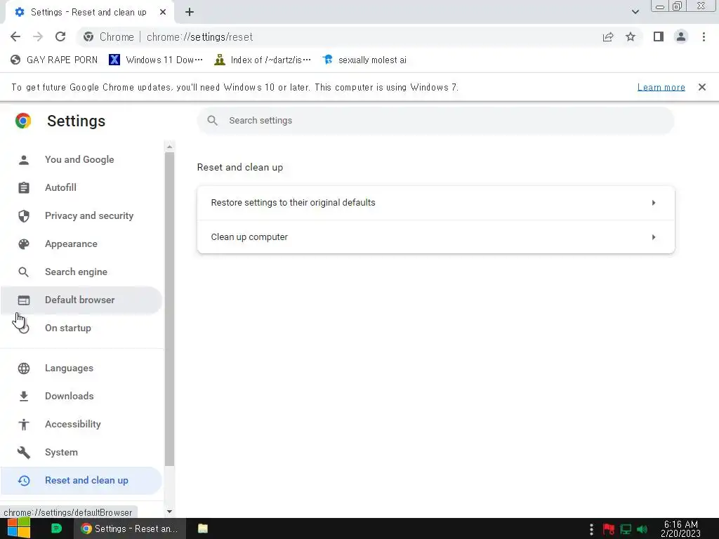
Task: Bookmark this page with the star icon
Action: 631,36
